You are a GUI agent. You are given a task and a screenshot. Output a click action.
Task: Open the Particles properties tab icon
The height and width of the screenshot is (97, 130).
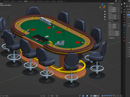124,27
